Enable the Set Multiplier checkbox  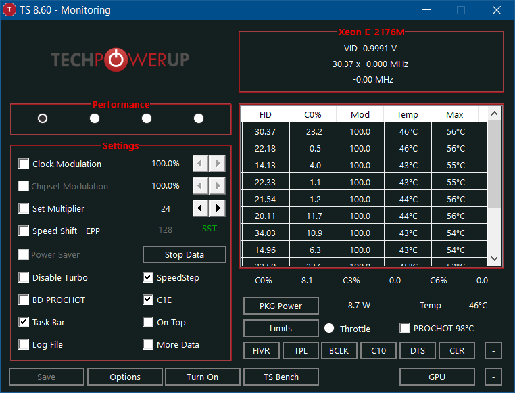pyautogui.click(x=24, y=208)
